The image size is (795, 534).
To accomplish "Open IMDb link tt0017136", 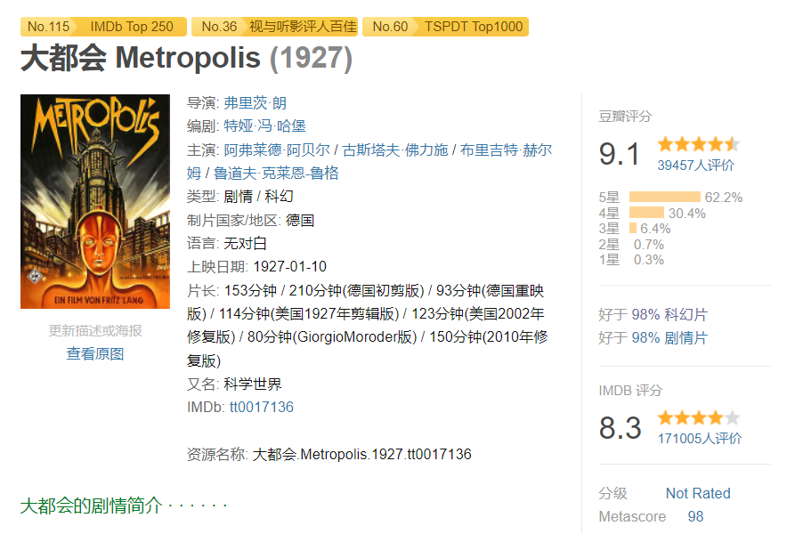I will coord(262,407).
